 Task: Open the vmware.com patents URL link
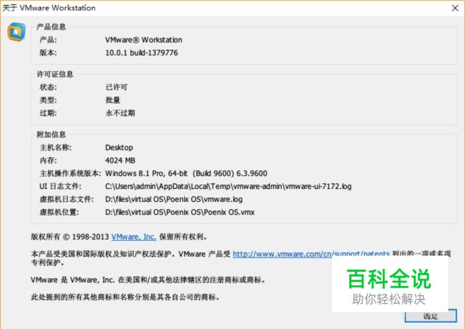(x=311, y=254)
